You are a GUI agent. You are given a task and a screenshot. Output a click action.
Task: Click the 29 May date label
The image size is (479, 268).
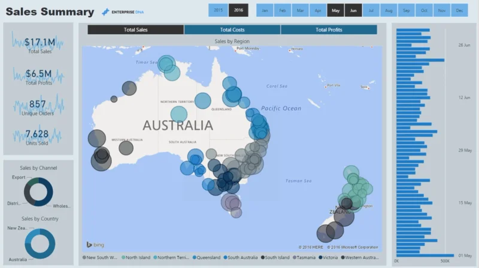point(465,150)
